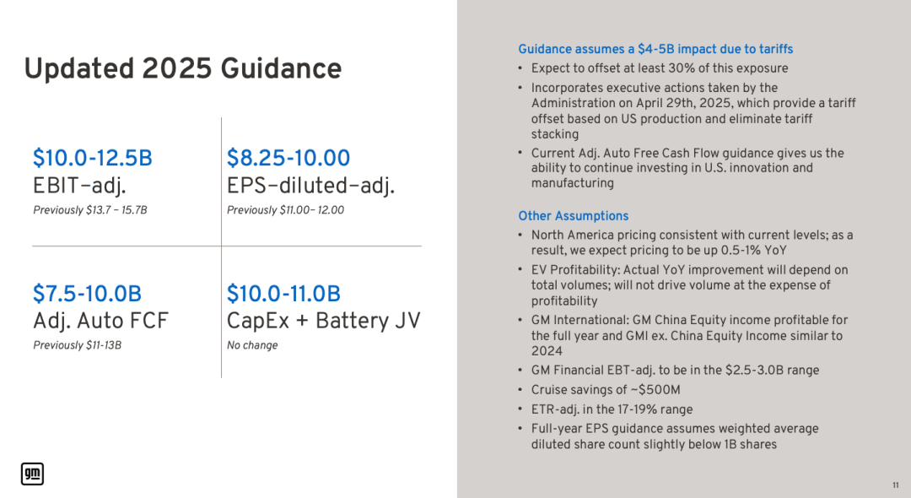This screenshot has height=498, width=911.
Task: Click Previously $11-13B note
Action: [x=78, y=345]
